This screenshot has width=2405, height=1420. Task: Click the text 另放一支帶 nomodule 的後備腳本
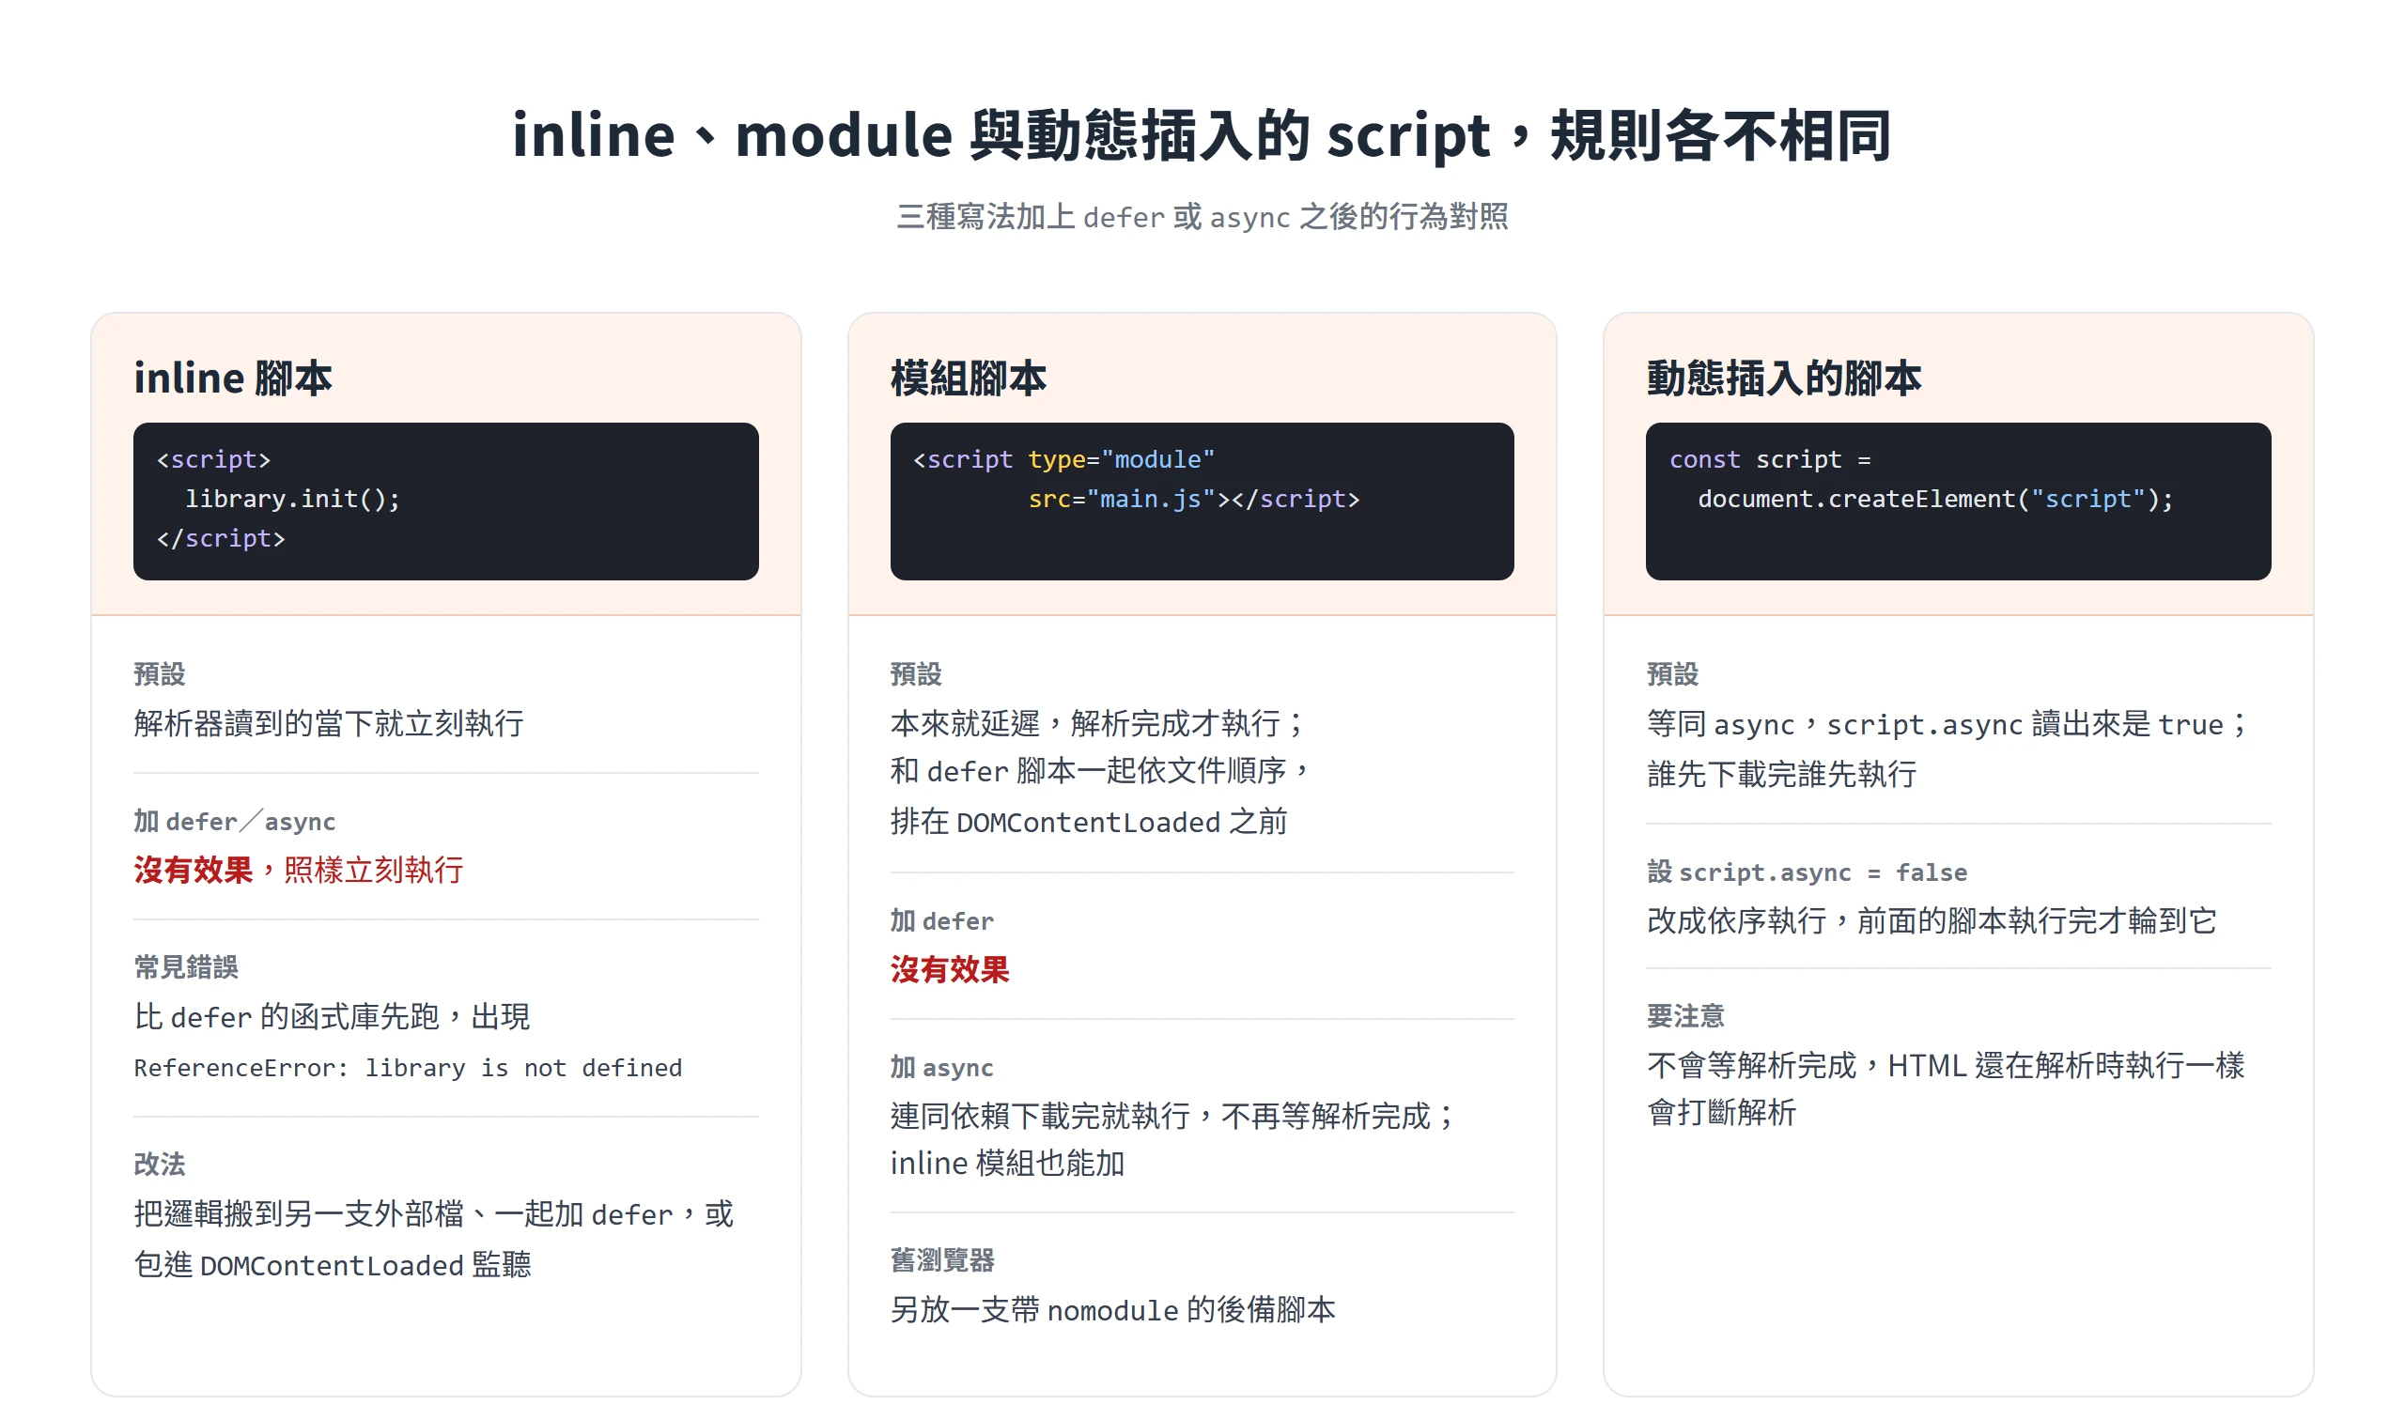[x=1113, y=1310]
